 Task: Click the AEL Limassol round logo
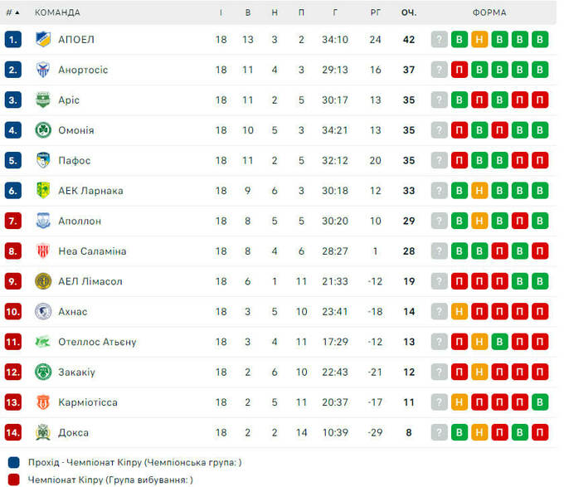click(43, 281)
